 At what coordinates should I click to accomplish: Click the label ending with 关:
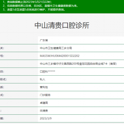(2, 48)
